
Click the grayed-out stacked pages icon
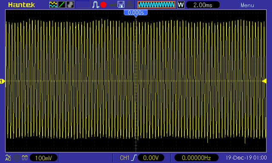(70, 5)
